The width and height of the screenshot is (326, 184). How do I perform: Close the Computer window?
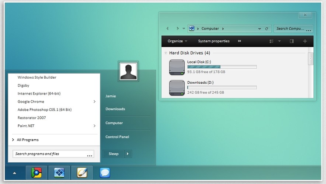305,15
